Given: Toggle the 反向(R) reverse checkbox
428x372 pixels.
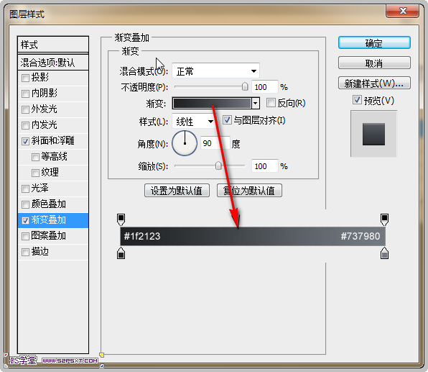Looking at the screenshot, I should [271, 103].
